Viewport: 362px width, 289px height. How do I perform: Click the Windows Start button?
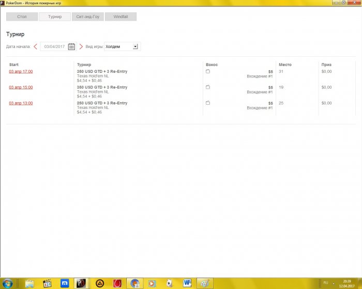pyautogui.click(x=8, y=283)
